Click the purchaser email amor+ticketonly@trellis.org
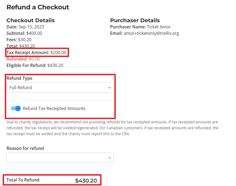The image size is (236, 186). click(x=151, y=33)
